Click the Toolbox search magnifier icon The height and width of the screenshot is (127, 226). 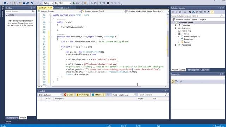32,11
